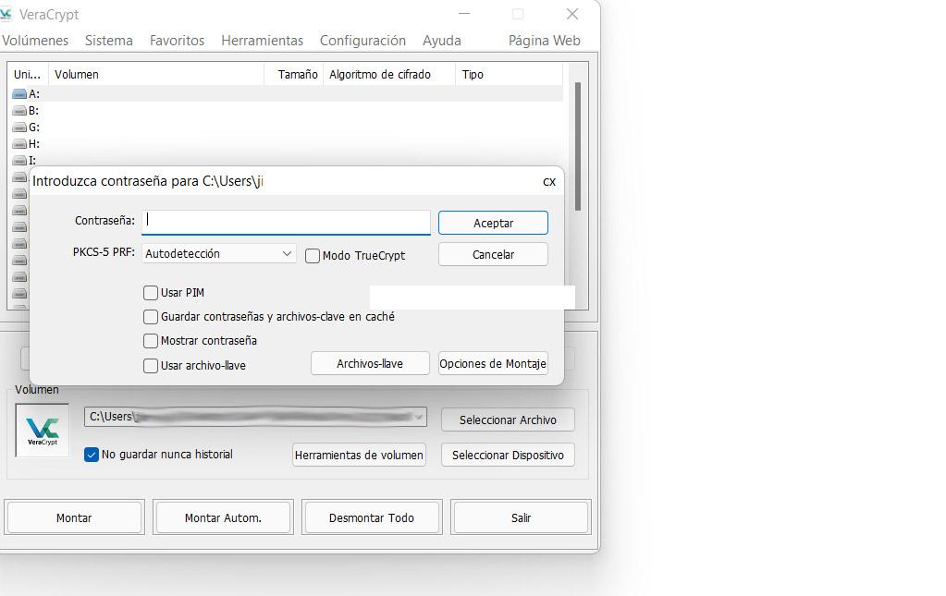Select drive A: icon in the list

coord(19,94)
